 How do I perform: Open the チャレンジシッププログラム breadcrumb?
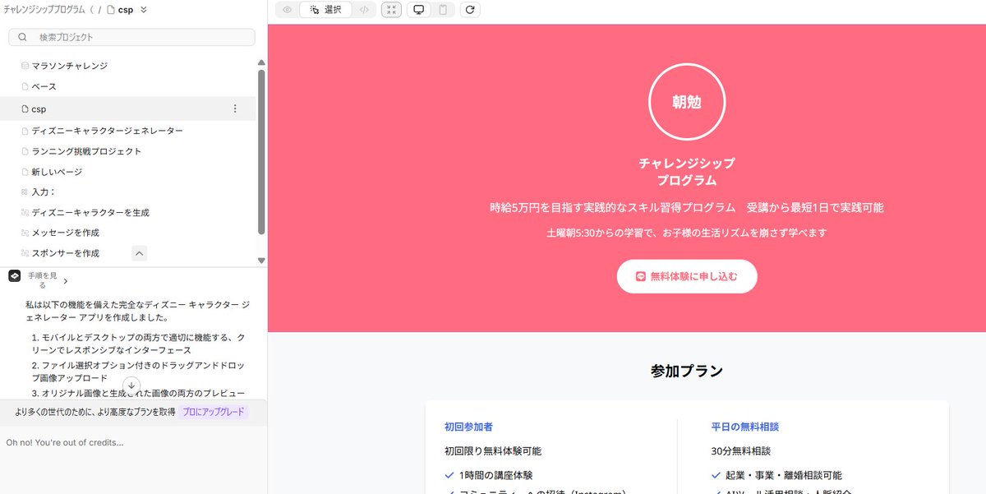pos(45,10)
